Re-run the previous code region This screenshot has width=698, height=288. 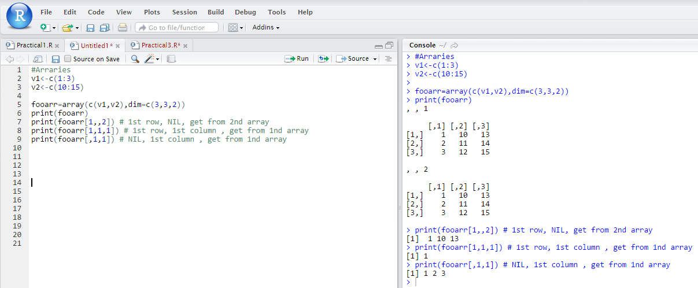pos(323,58)
